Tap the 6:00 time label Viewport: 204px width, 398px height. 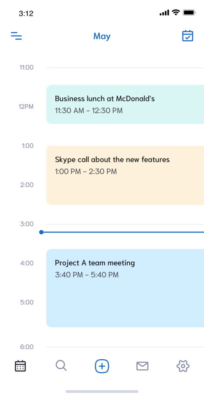click(27, 347)
